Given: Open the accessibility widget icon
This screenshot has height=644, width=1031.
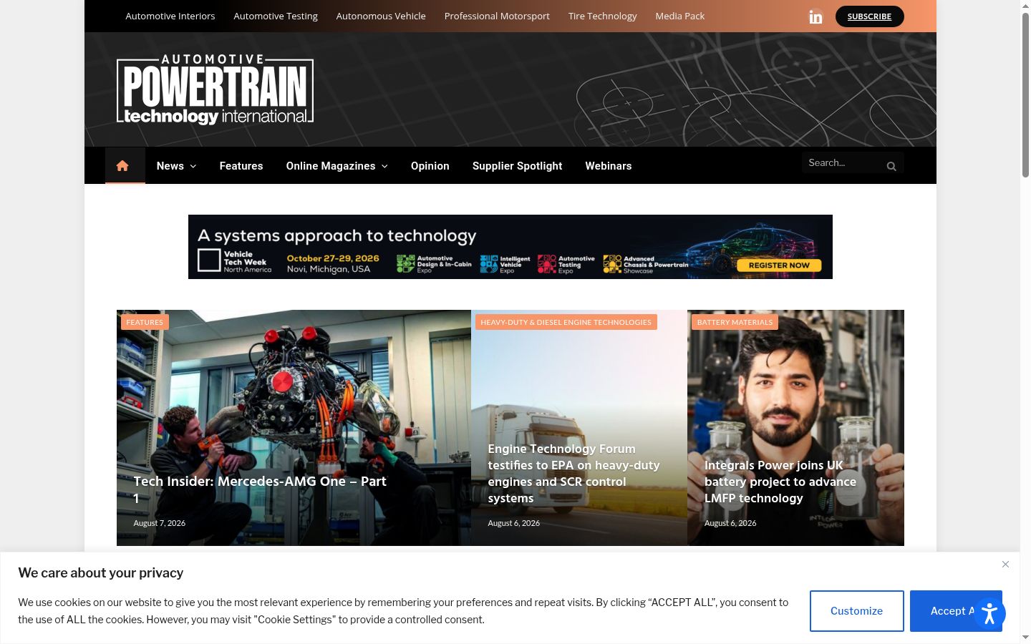Looking at the screenshot, I should pyautogui.click(x=989, y=613).
